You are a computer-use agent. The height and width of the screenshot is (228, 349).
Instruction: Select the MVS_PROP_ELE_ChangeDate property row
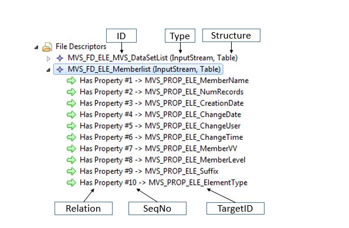(x=161, y=115)
